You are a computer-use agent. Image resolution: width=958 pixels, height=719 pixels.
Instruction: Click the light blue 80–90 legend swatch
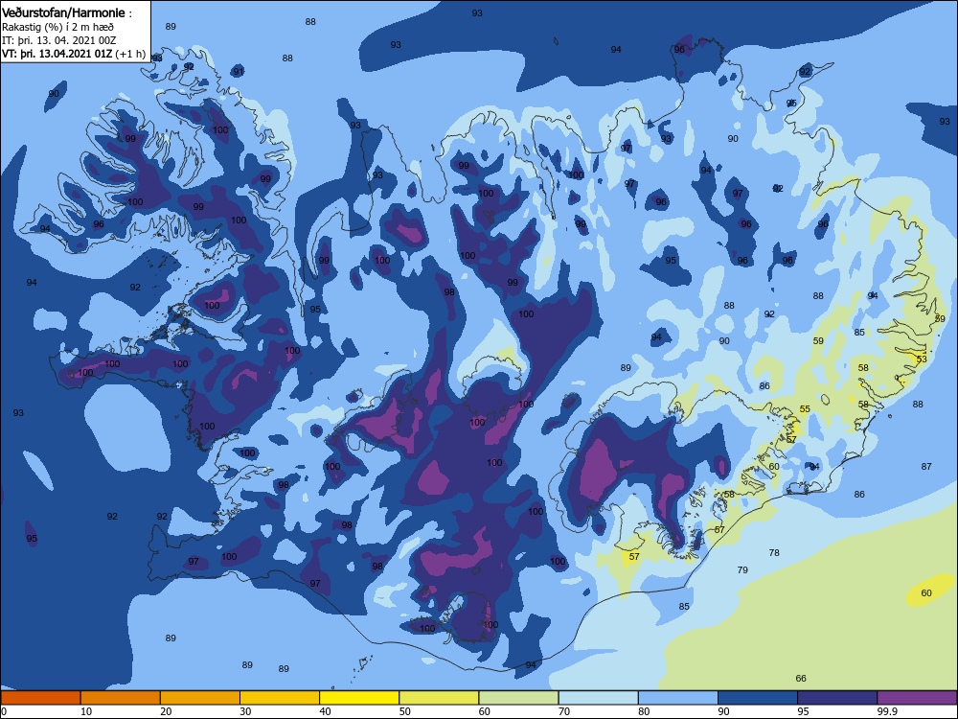tap(678, 698)
